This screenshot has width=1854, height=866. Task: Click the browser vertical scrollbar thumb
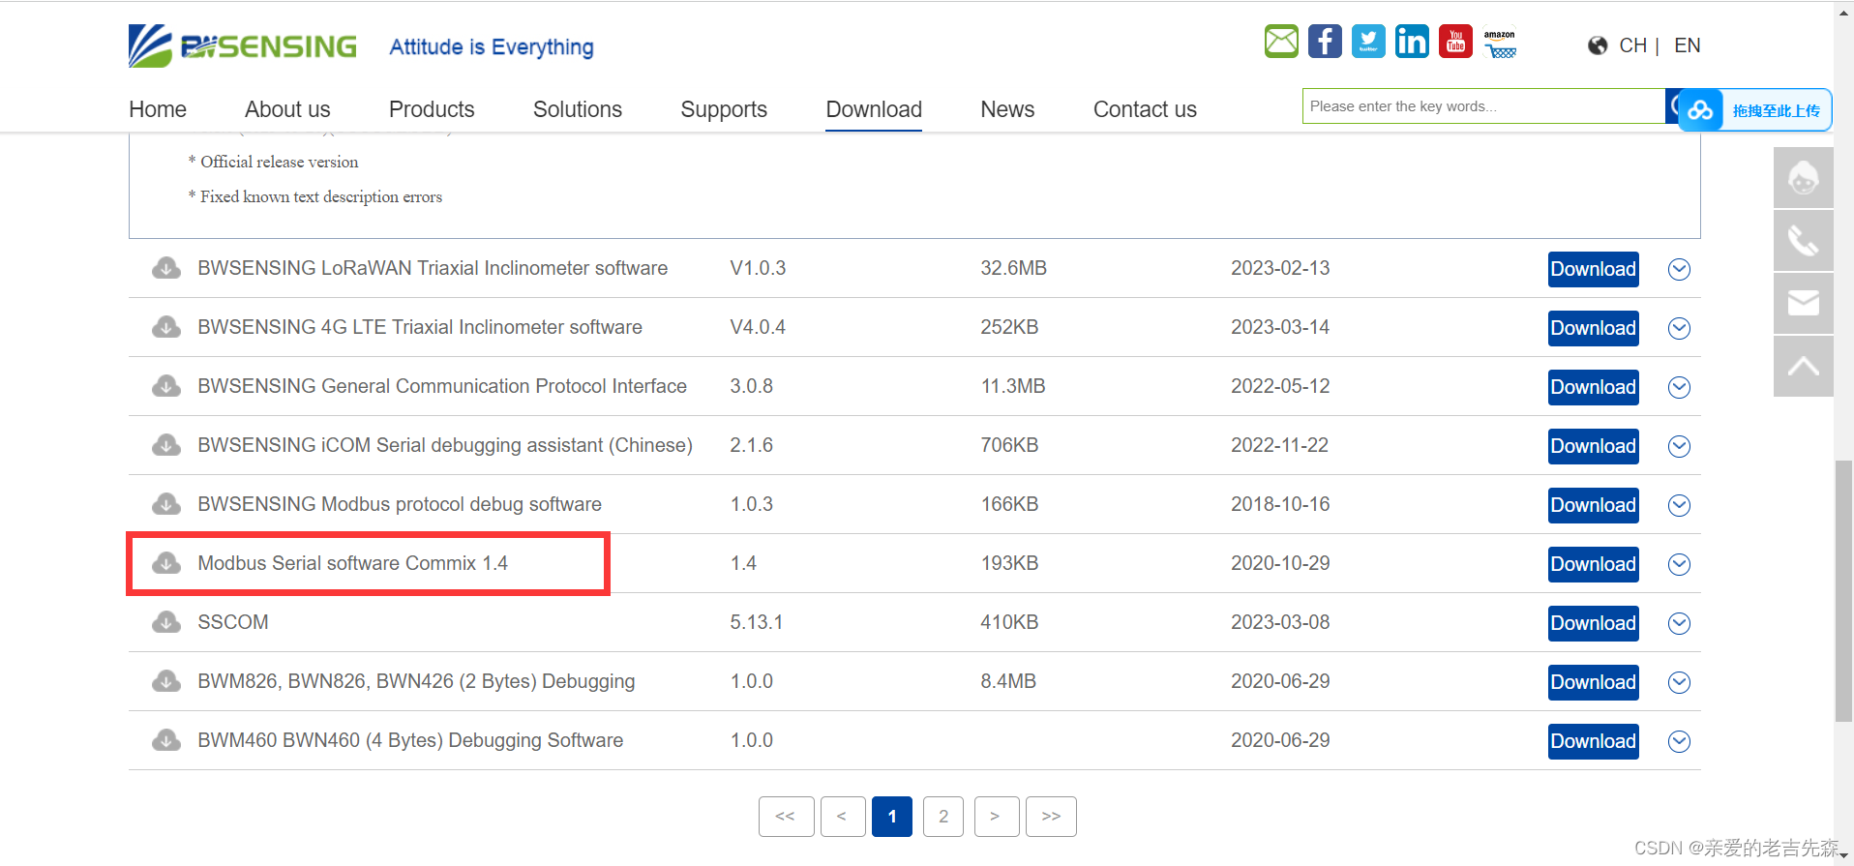(x=1843, y=591)
